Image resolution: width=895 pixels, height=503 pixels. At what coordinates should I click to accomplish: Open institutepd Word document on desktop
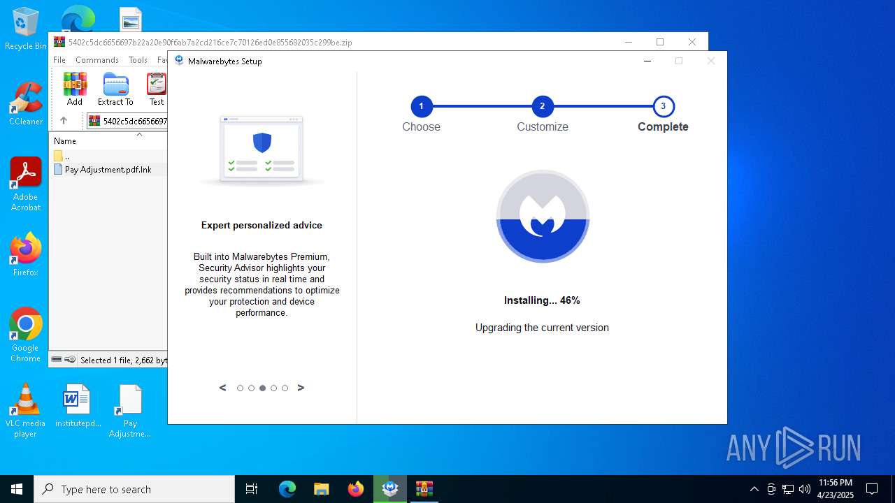[78, 406]
